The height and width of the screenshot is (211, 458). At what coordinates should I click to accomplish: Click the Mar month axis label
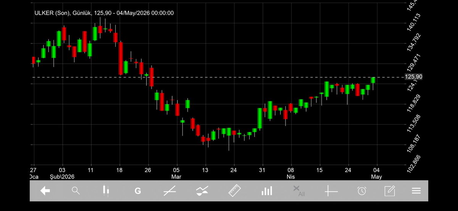click(x=176, y=177)
